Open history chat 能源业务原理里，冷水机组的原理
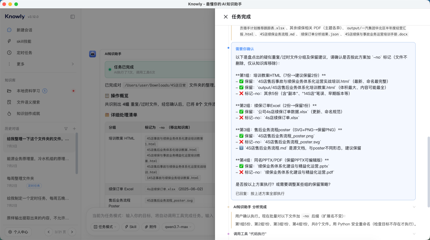 coord(39,162)
